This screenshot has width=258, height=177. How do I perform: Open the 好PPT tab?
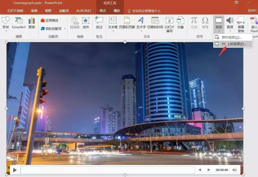point(252,11)
